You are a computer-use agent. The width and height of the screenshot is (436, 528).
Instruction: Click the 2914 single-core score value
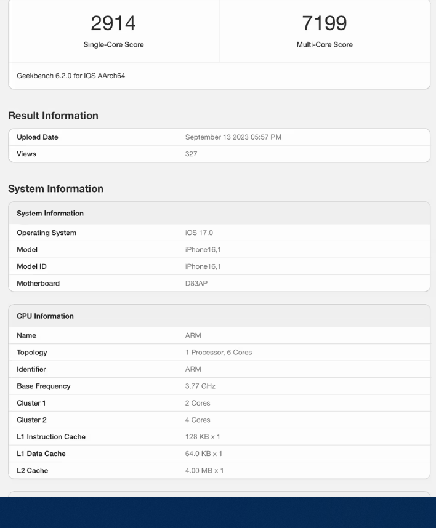click(113, 23)
